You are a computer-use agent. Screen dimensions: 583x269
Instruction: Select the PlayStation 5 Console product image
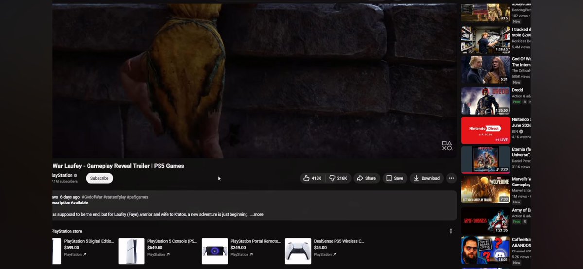[x=131, y=251]
